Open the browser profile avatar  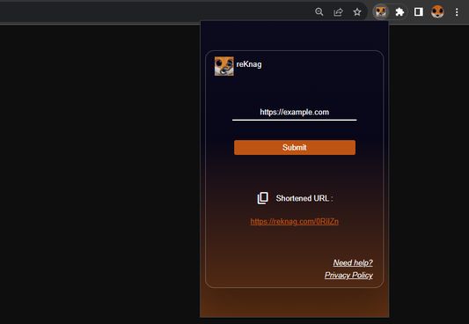pyautogui.click(x=437, y=12)
